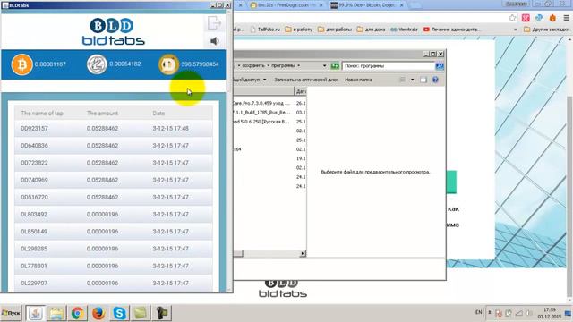This screenshot has width=573, height=322.
Task: Mute sound with the speaker icon
Action: [x=215, y=41]
